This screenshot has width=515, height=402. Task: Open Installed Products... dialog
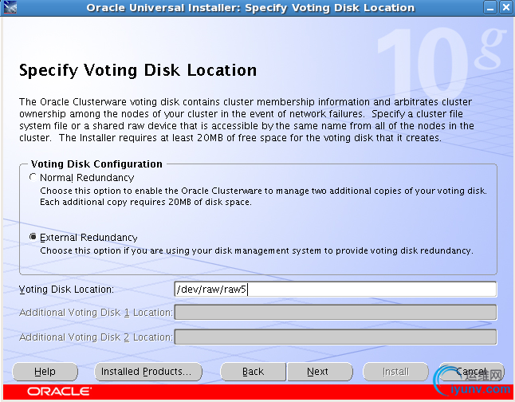[x=145, y=372]
